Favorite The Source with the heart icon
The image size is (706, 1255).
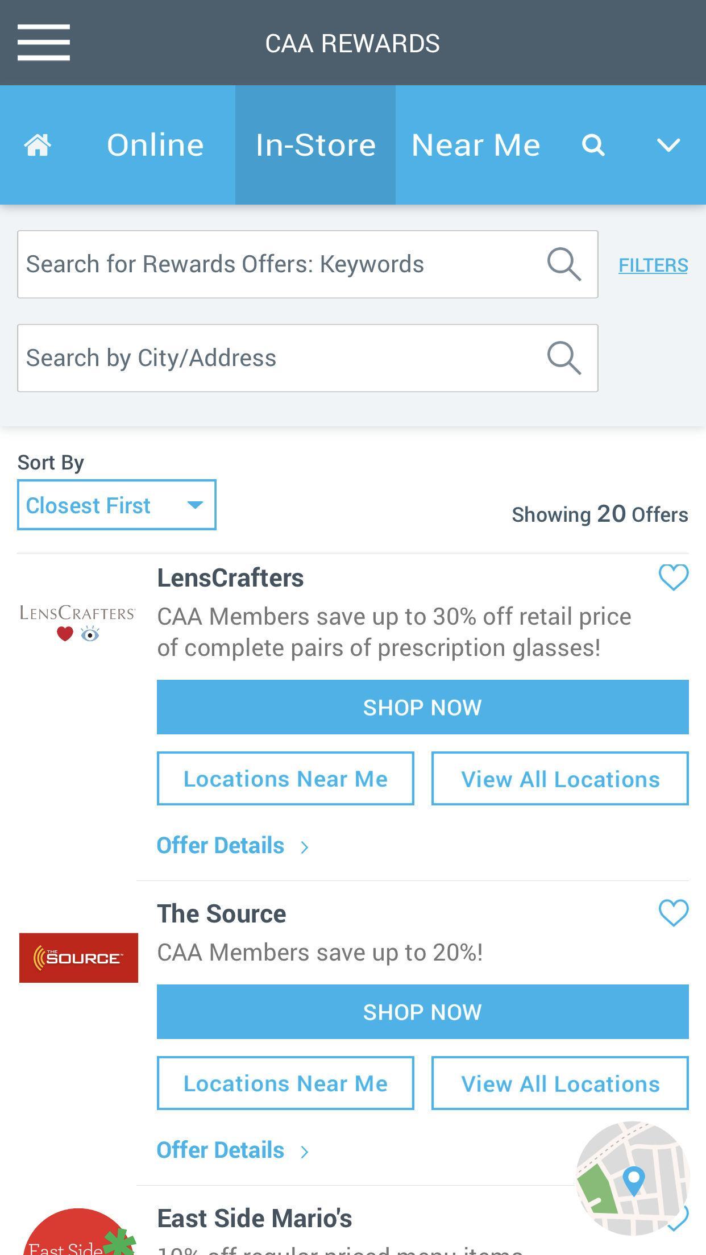674,913
